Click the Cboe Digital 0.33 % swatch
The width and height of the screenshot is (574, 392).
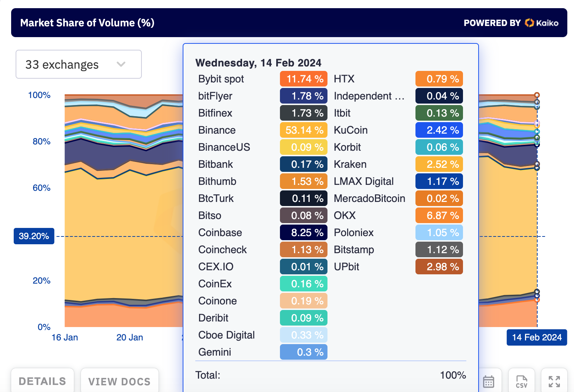coord(304,335)
